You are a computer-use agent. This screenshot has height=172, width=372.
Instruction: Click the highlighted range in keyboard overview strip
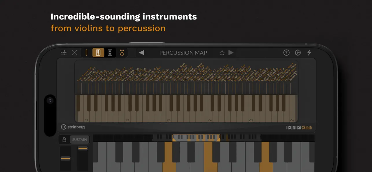(196, 138)
